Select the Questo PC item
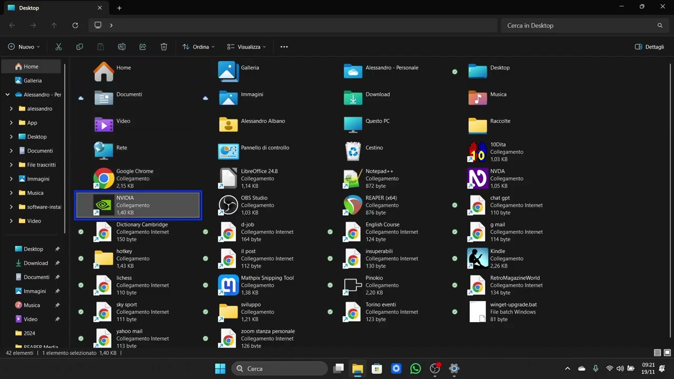This screenshot has width=674, height=379. (388, 125)
